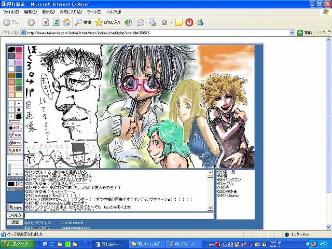The height and width of the screenshot is (249, 332).
Task: Click the chat log scroll-down arrow
Action: 210,208
